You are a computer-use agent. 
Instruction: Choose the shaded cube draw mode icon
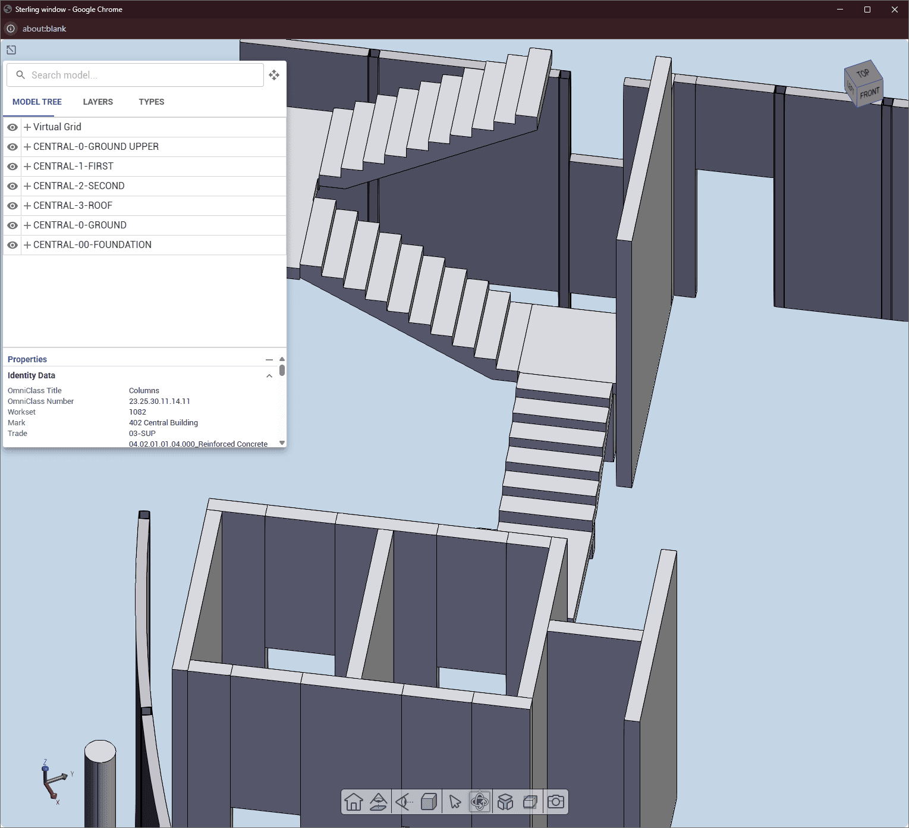[x=429, y=802]
